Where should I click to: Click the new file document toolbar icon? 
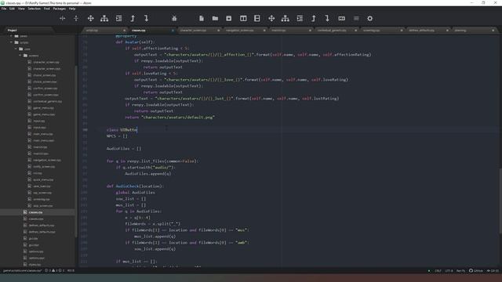click(202, 18)
